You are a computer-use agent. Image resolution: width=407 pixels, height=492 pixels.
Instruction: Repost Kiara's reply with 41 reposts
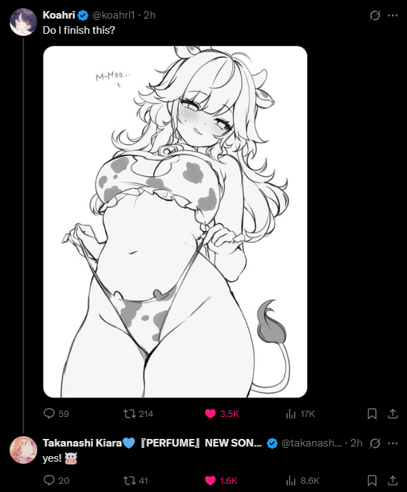[135, 480]
